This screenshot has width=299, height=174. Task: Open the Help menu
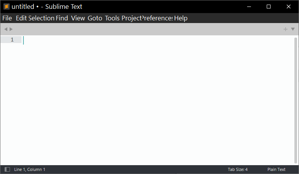click(x=181, y=18)
